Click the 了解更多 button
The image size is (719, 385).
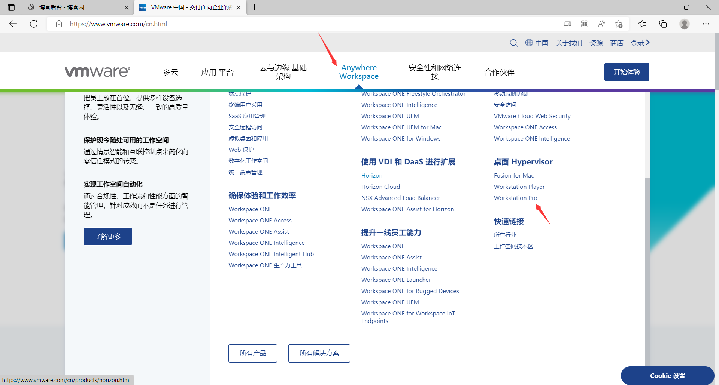coord(108,236)
